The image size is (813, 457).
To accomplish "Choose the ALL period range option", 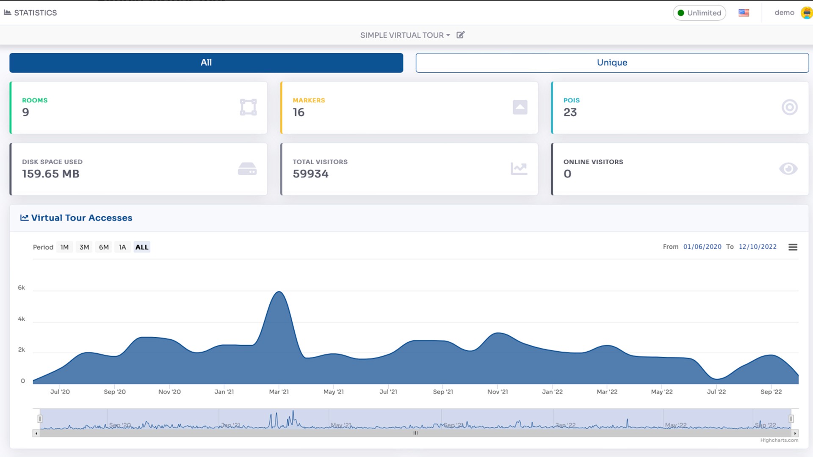I will pyautogui.click(x=142, y=247).
